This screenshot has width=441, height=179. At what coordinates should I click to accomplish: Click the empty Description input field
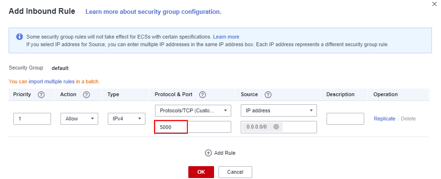(345, 119)
